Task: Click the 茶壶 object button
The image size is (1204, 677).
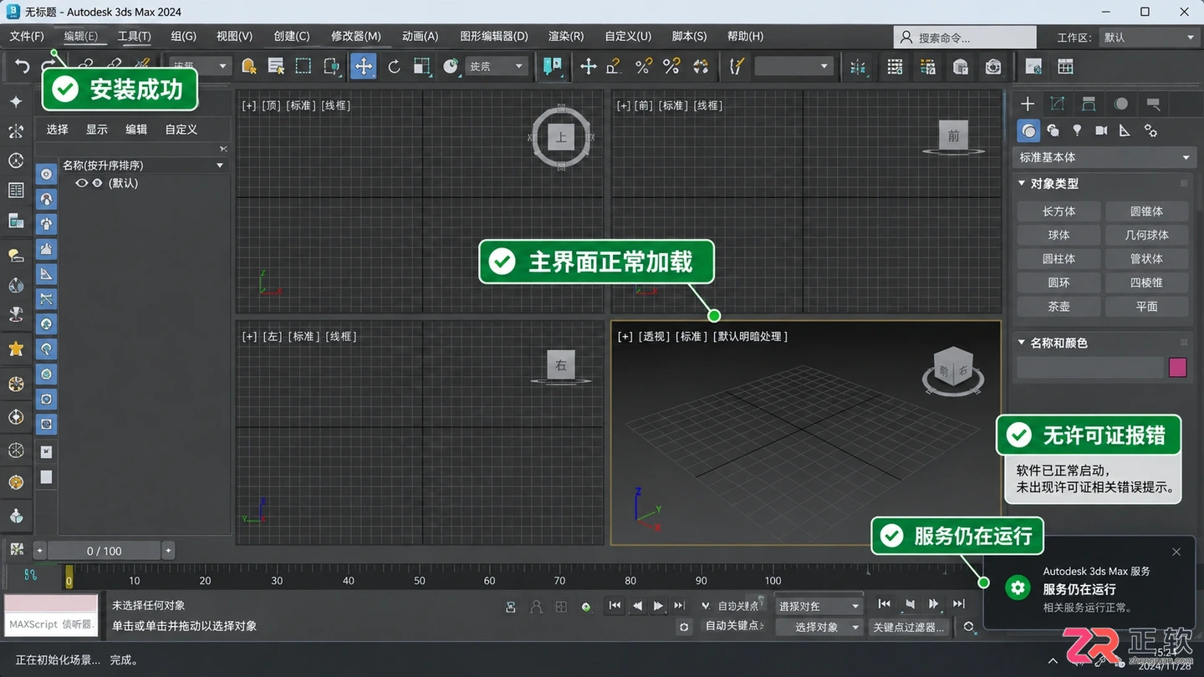Action: pyautogui.click(x=1059, y=307)
